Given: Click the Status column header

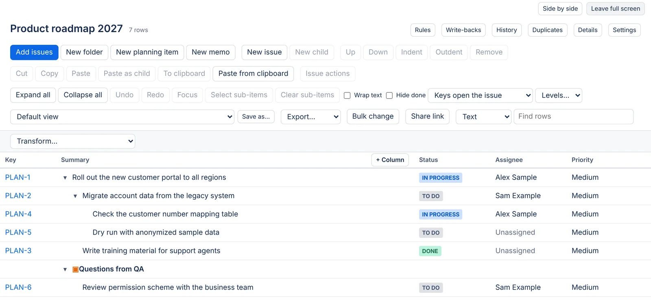Looking at the screenshot, I should point(428,160).
